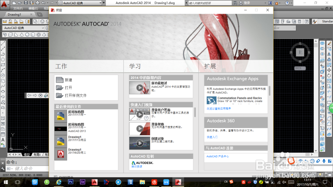Viewport: 333px width, 187px height.
Task: Click the Save As icon in quick access toolbar
Action: coord(31,3)
